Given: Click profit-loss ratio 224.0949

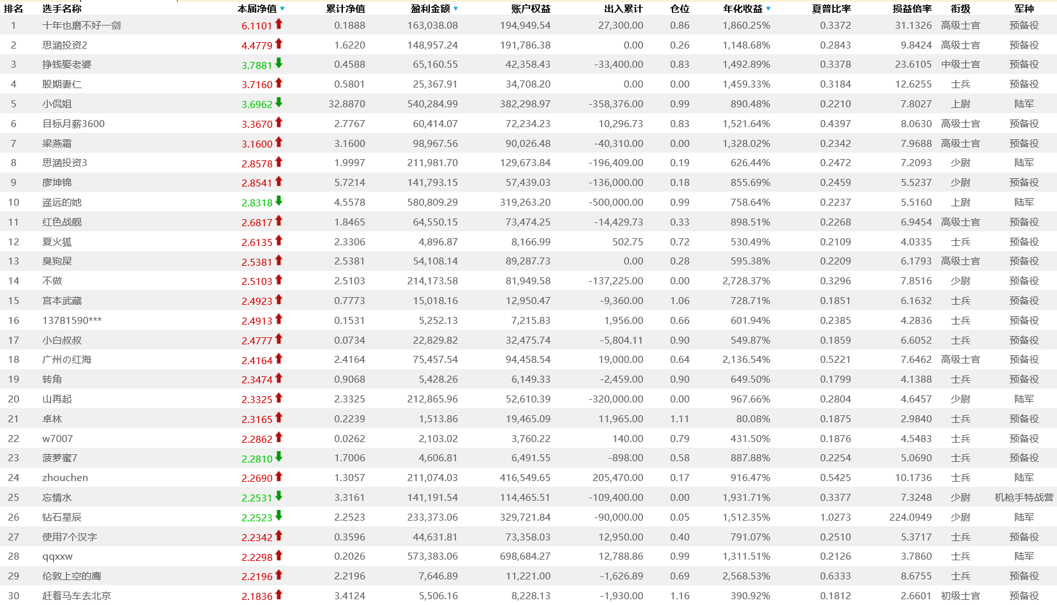Looking at the screenshot, I should [x=911, y=517].
